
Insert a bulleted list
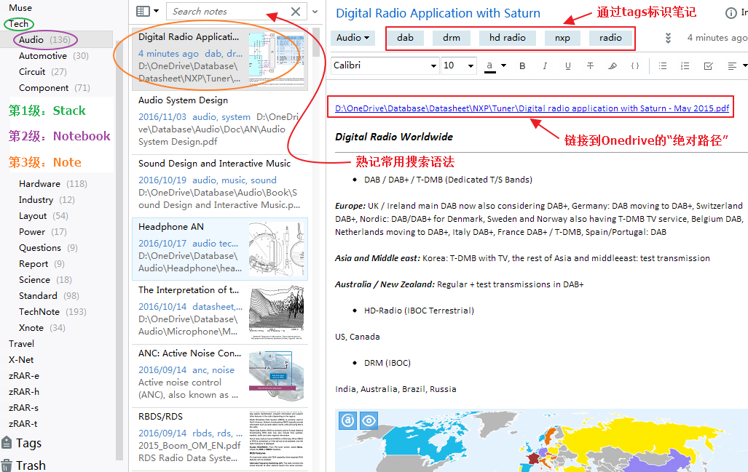pyautogui.click(x=663, y=65)
